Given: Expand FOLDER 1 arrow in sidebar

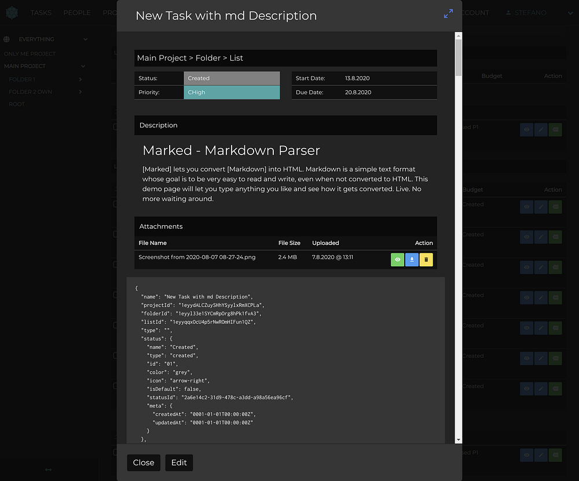Looking at the screenshot, I should point(80,79).
